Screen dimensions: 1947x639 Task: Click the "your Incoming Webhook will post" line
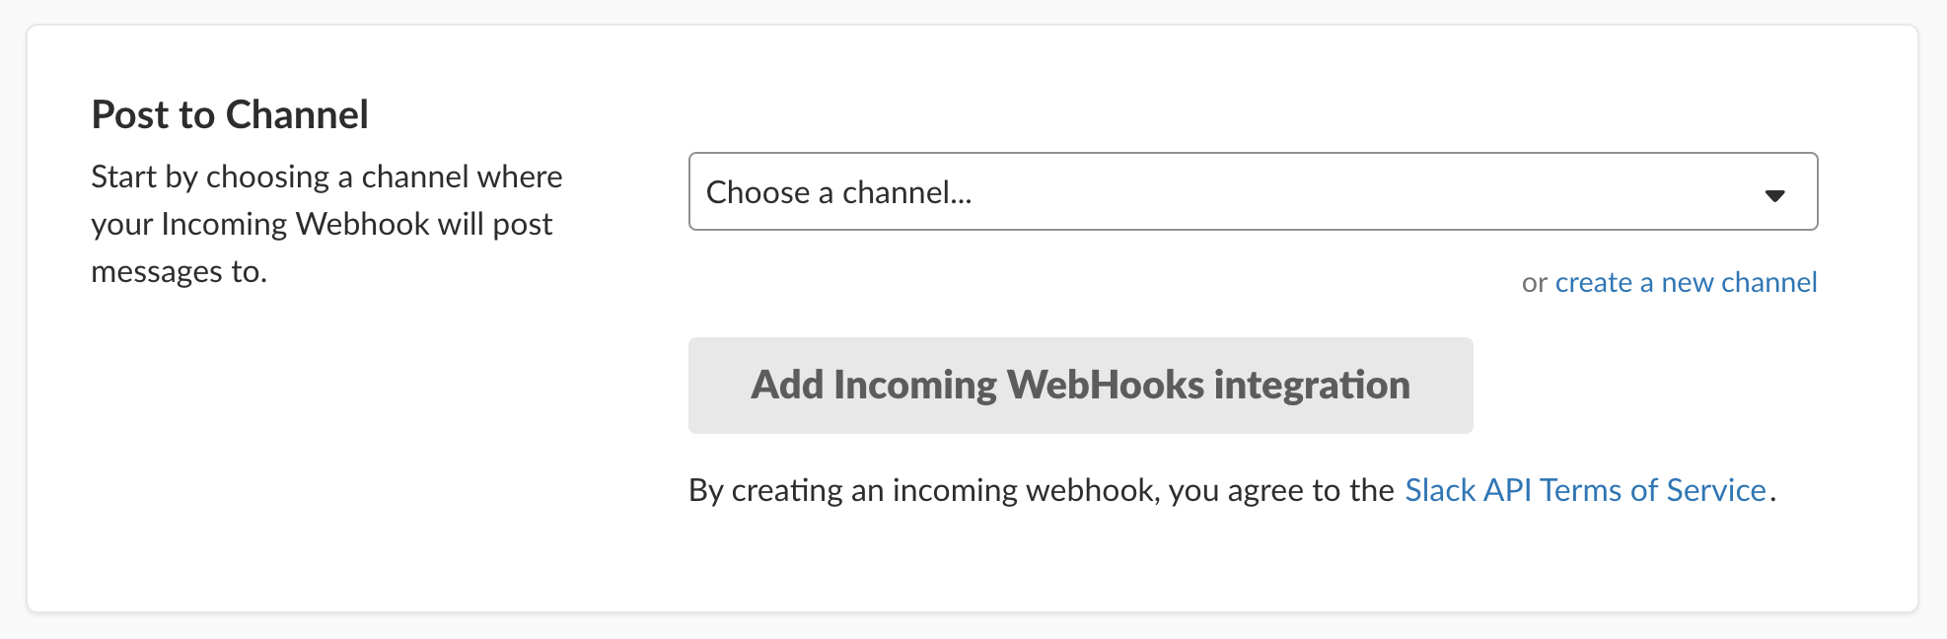(x=322, y=225)
